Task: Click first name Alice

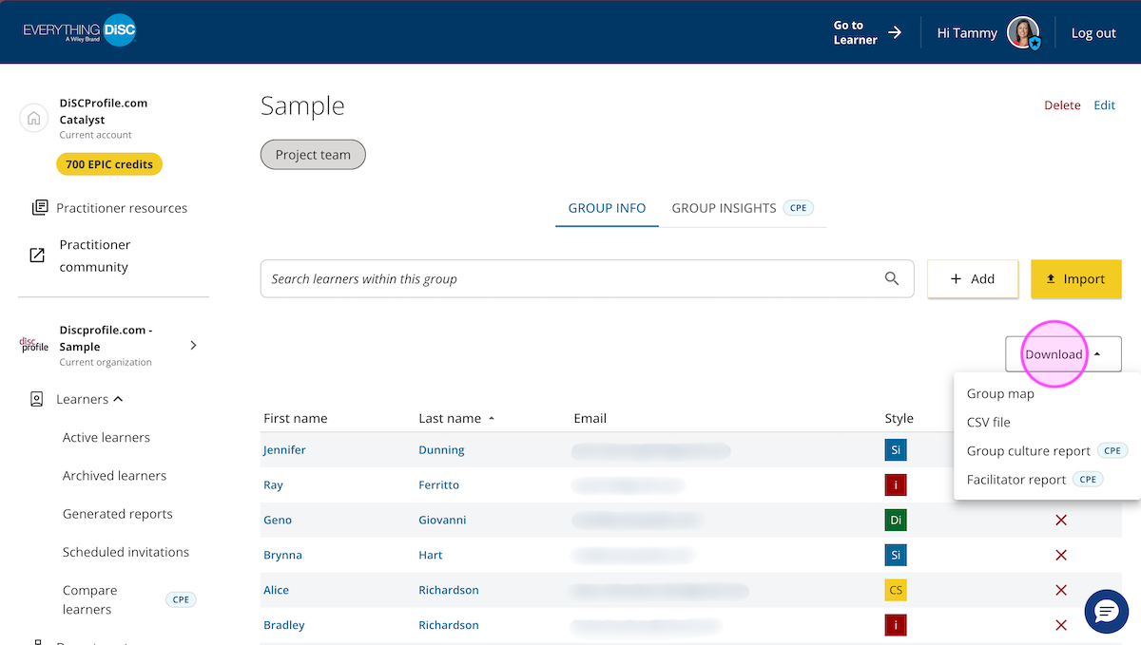Action: click(x=276, y=590)
